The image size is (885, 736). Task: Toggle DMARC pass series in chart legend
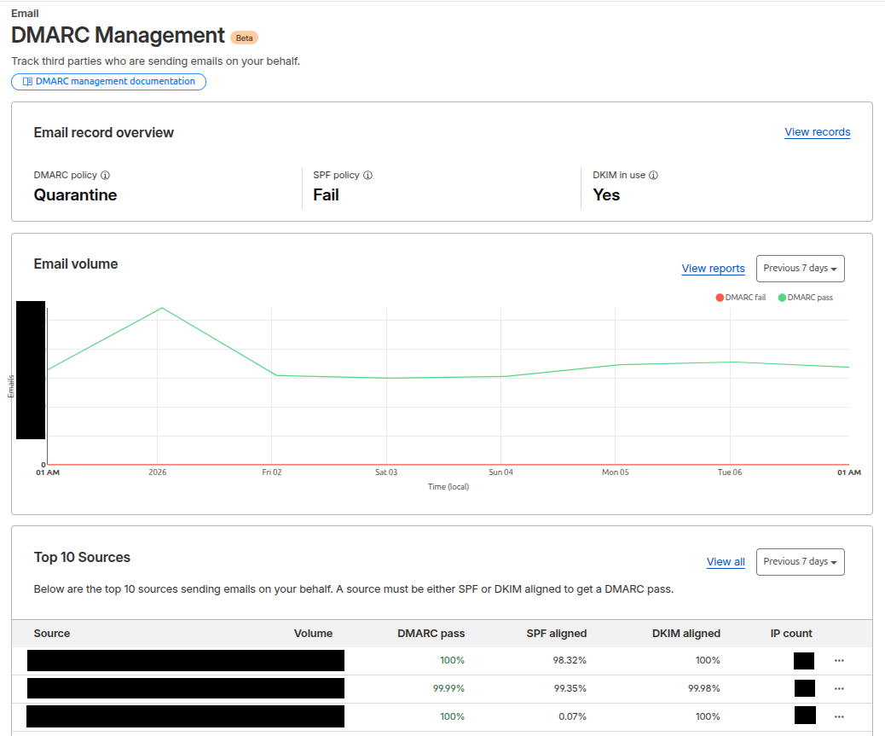pyautogui.click(x=805, y=298)
